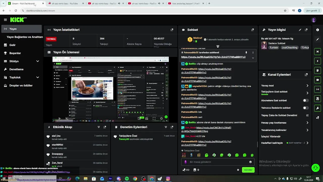323x182 pixels.
Task: Toggle the stream preview widget icon in sidebar
Action: [317, 52]
